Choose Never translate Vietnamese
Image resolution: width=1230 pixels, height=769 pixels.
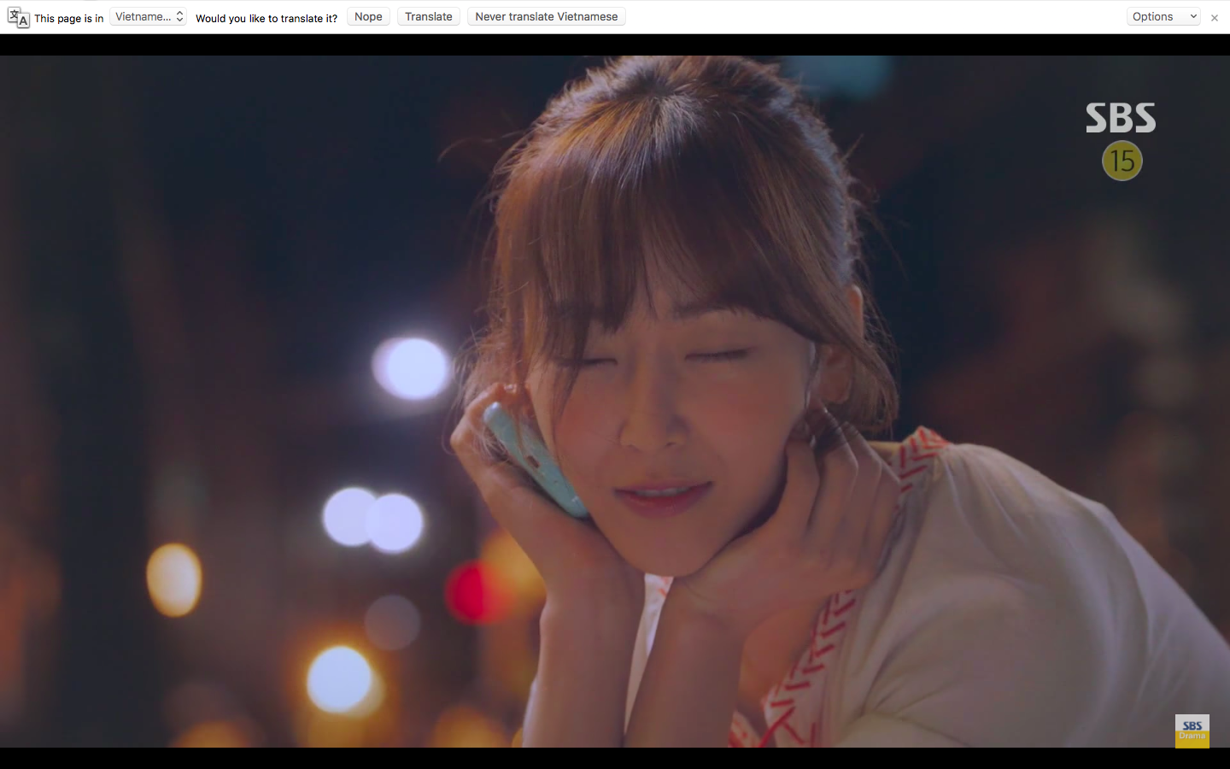tap(546, 17)
